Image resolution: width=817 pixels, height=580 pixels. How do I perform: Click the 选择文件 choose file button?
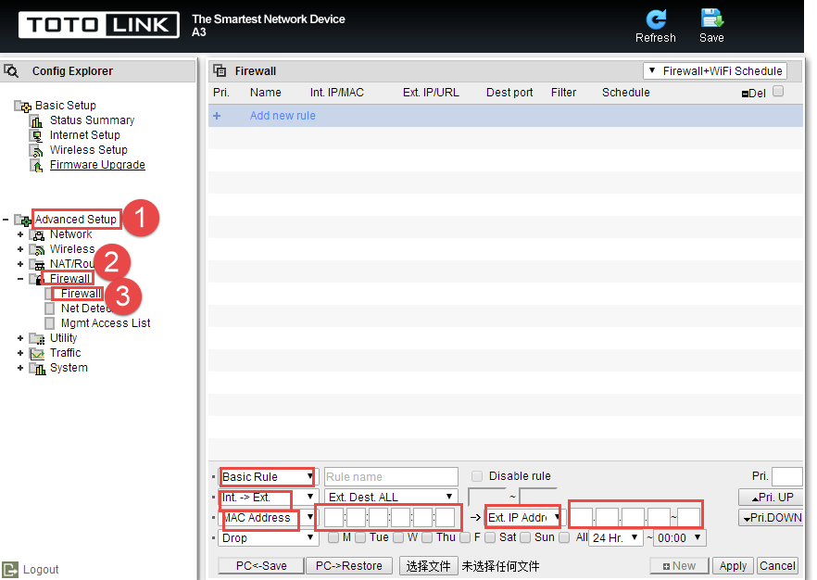click(x=428, y=566)
